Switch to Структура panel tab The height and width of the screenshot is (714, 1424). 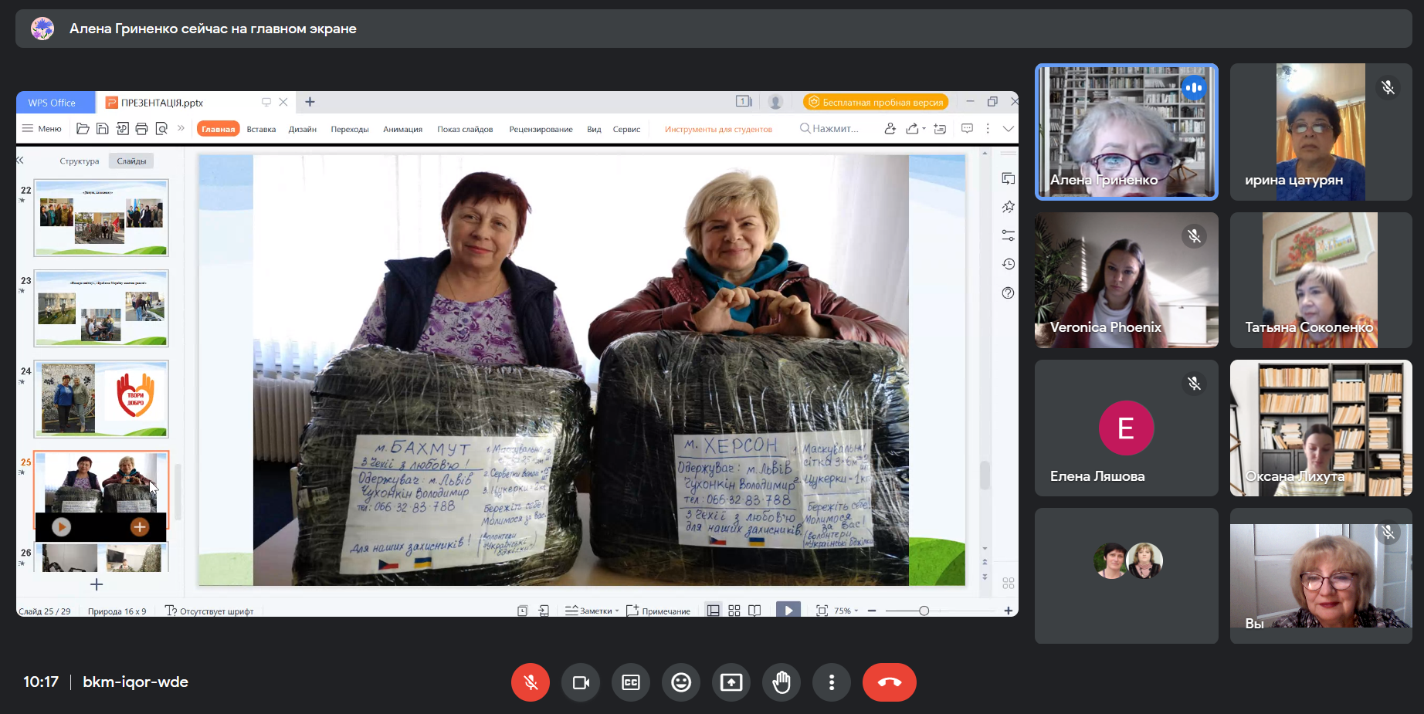pyautogui.click(x=80, y=161)
